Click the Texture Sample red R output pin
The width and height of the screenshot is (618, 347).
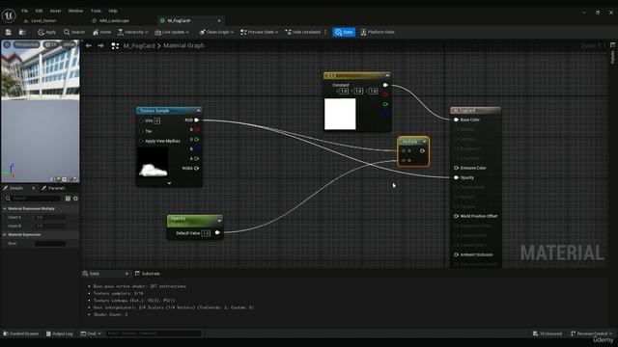(196, 130)
